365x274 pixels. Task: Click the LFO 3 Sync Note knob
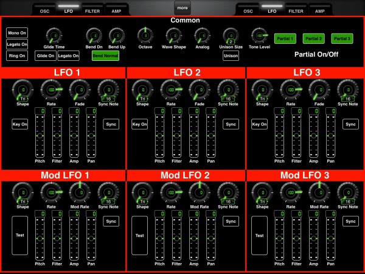pyautogui.click(x=348, y=90)
